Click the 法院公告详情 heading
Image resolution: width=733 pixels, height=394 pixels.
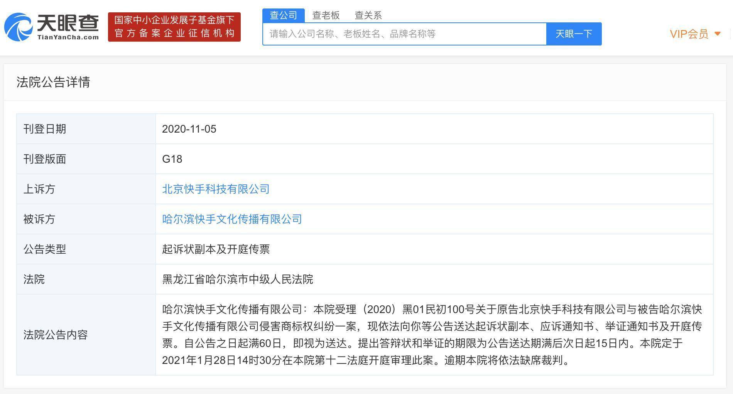(x=53, y=82)
